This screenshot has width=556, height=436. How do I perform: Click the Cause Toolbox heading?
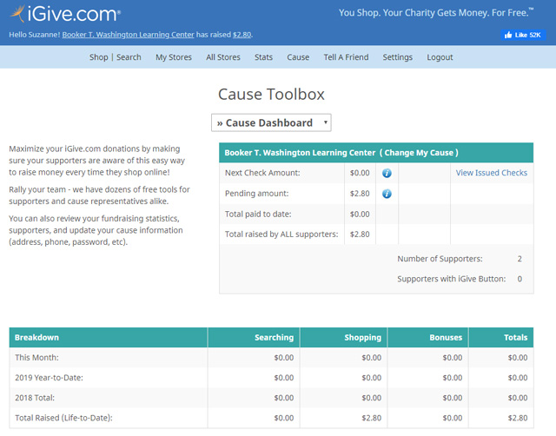coord(271,95)
